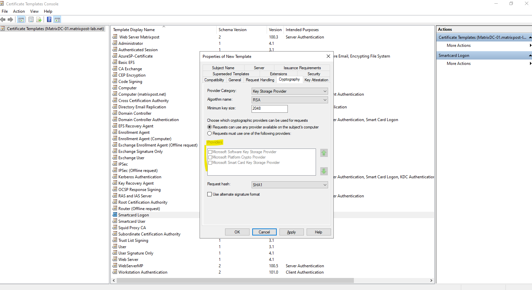
Task: Click the Apply button
Action: 291,232
